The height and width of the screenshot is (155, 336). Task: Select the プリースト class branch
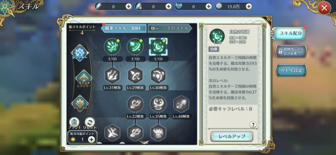tap(79, 104)
